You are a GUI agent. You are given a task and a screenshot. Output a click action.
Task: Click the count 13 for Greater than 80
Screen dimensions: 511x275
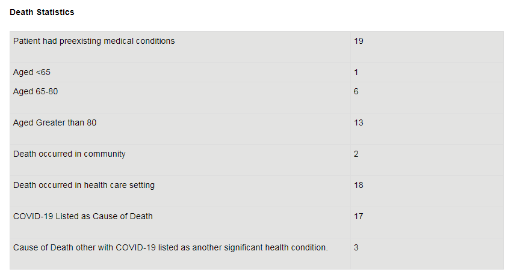359,123
